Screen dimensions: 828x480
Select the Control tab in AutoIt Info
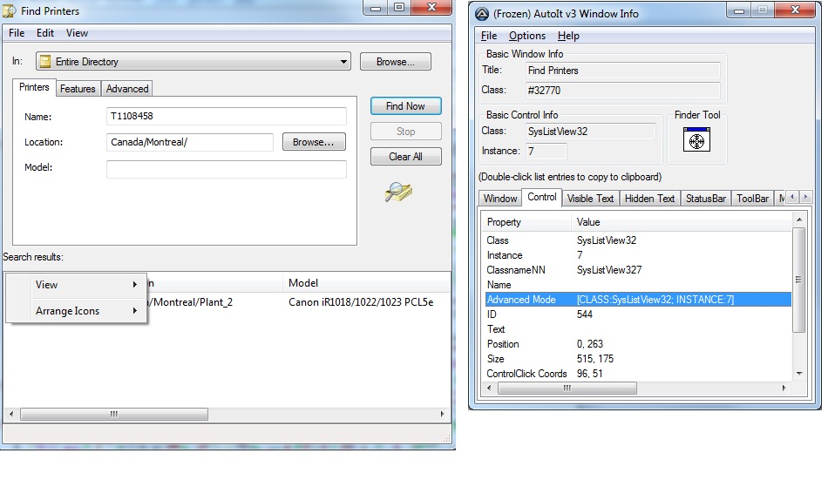coord(542,197)
